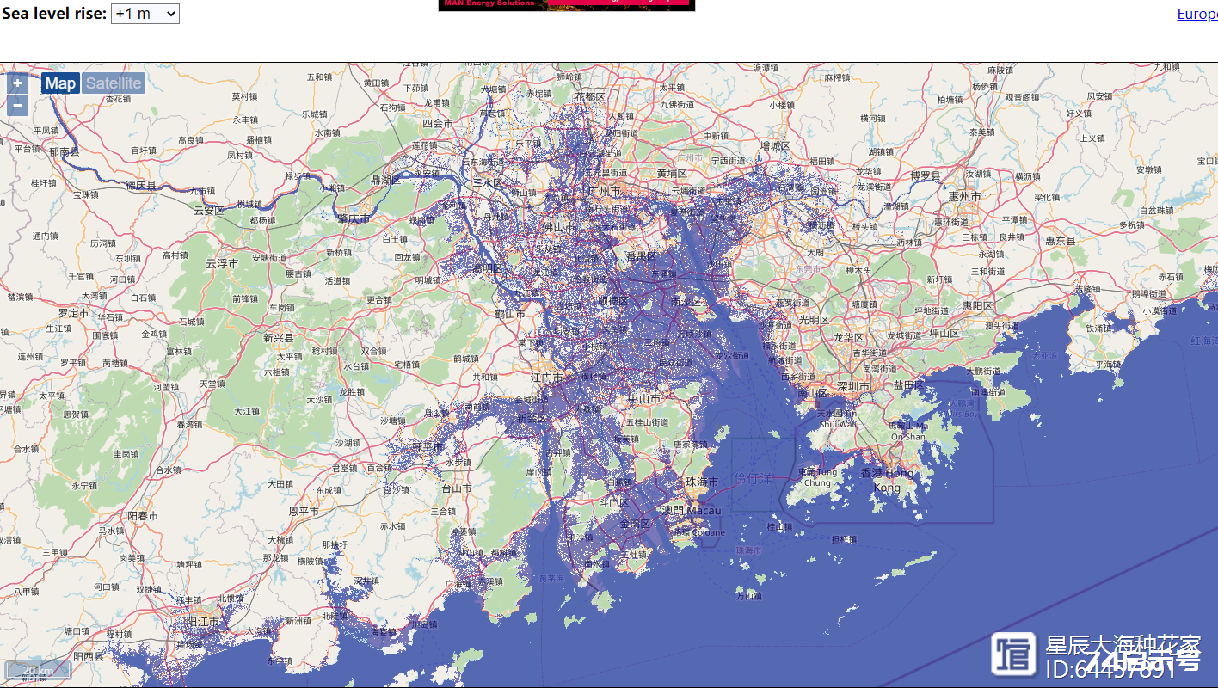The width and height of the screenshot is (1218, 688).
Task: Click the 桂山镇 island label
Action: click(780, 525)
